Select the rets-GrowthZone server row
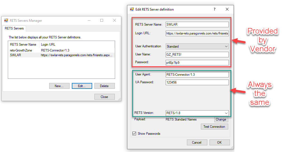This screenshot has height=152, width=290. 21,50
